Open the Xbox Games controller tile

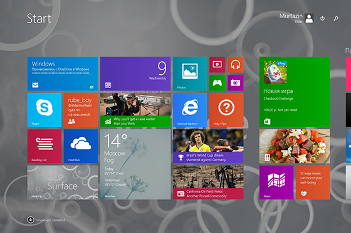pyautogui.click(x=217, y=83)
